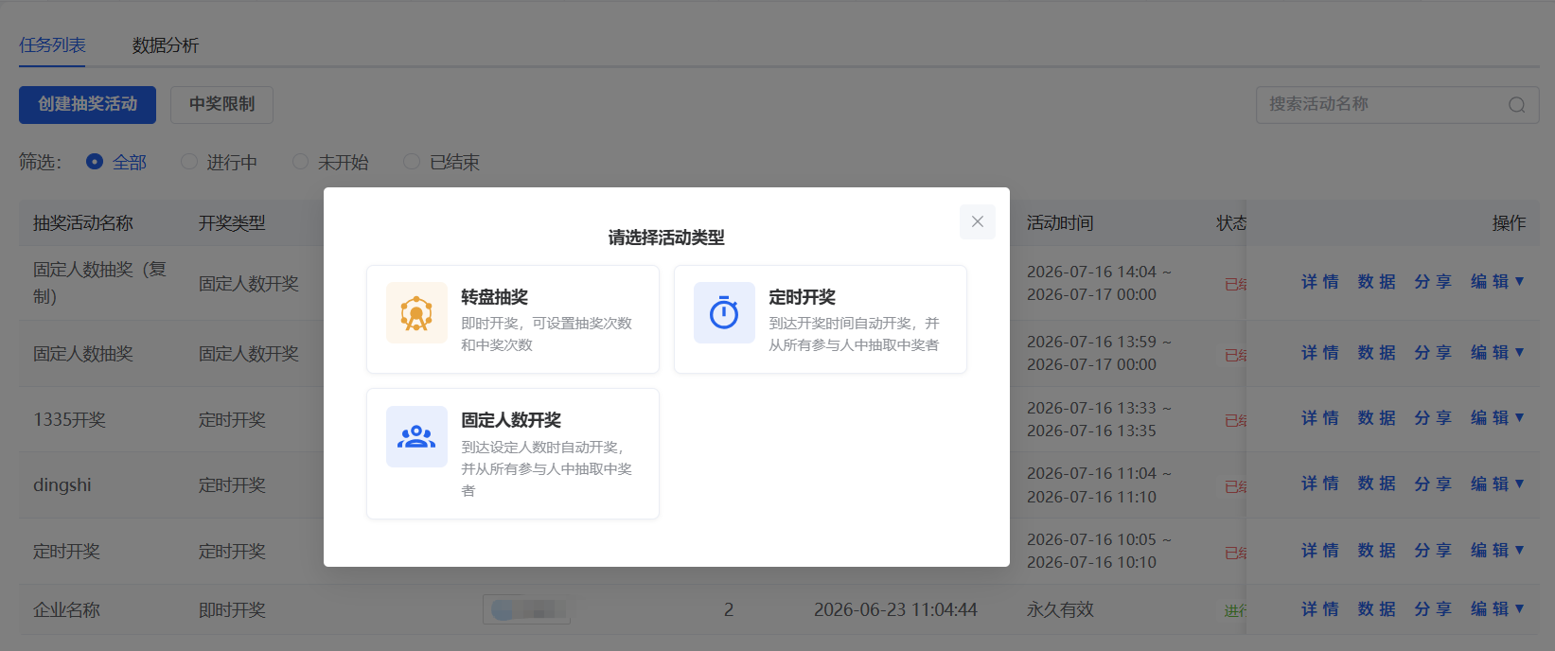Open 详情 for the 1335开奖 row
1555x651 pixels.
(1319, 418)
